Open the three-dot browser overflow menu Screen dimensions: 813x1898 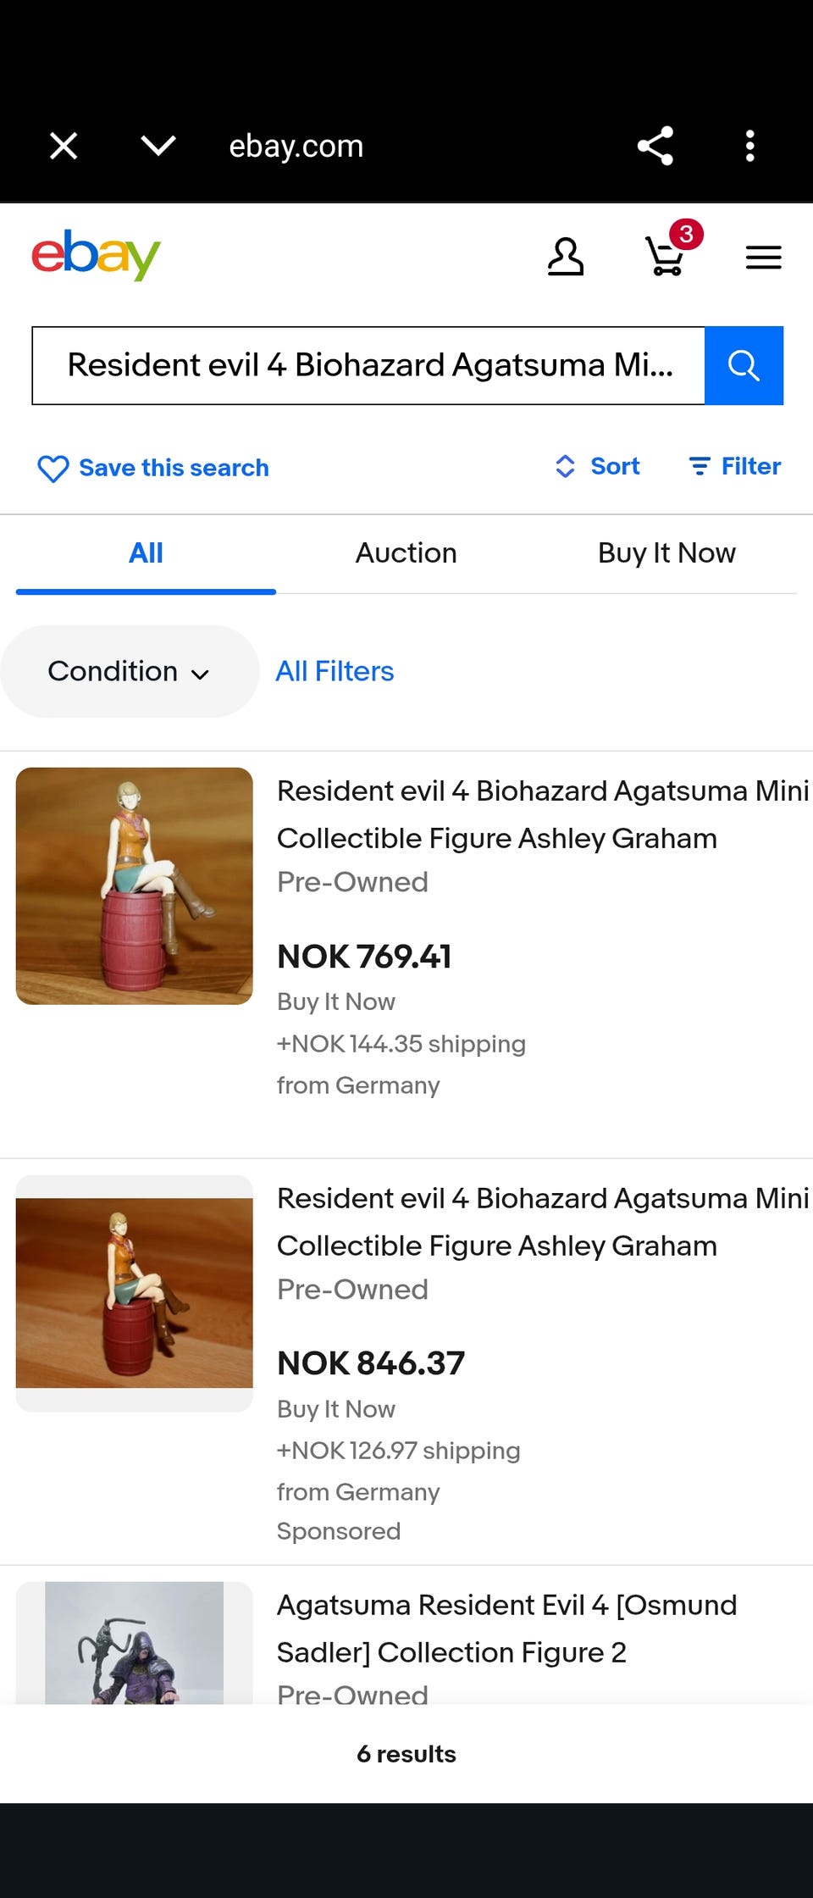tap(749, 146)
